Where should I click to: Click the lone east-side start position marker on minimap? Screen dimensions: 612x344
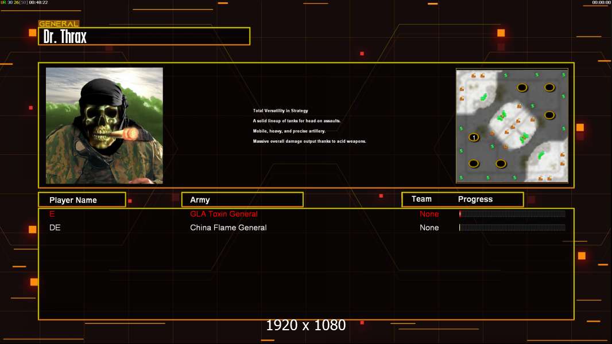(549, 115)
